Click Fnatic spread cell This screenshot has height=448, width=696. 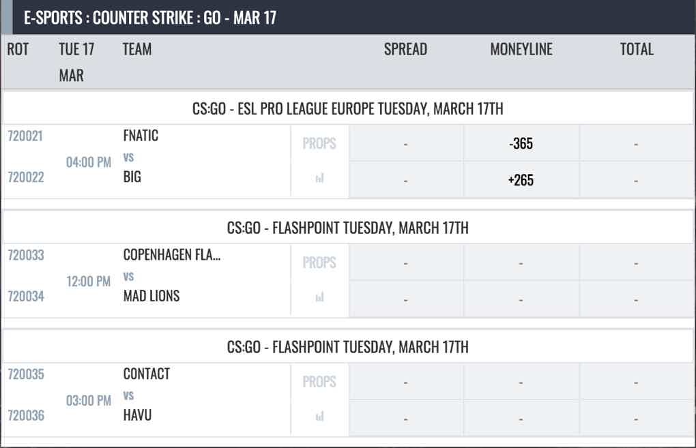(406, 143)
